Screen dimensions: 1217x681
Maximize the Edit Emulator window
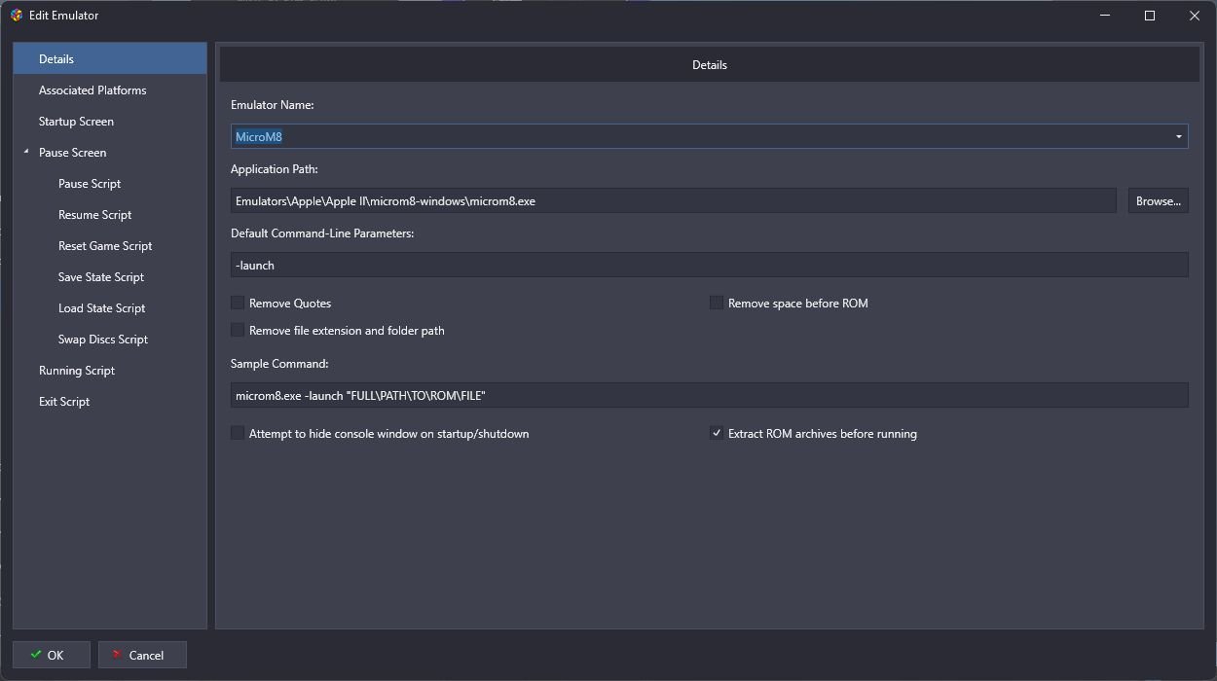click(x=1150, y=16)
